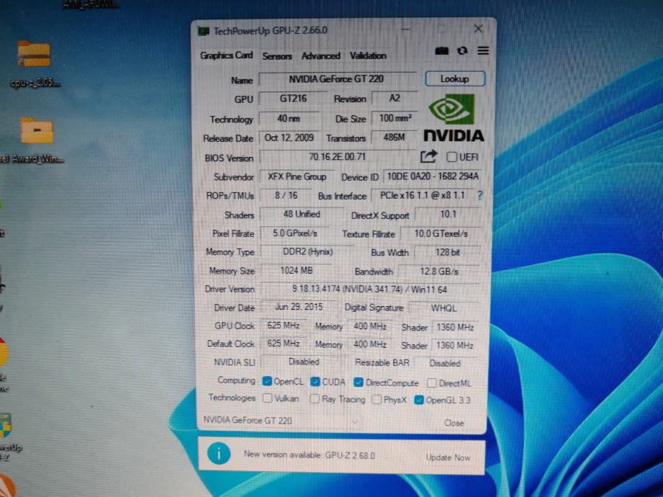The width and height of the screenshot is (663, 497).
Task: Toggle the PhysX checkbox
Action: pyautogui.click(x=377, y=400)
